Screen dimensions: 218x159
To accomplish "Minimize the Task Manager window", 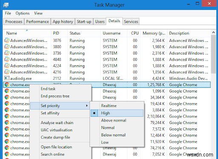I will point(189,4).
